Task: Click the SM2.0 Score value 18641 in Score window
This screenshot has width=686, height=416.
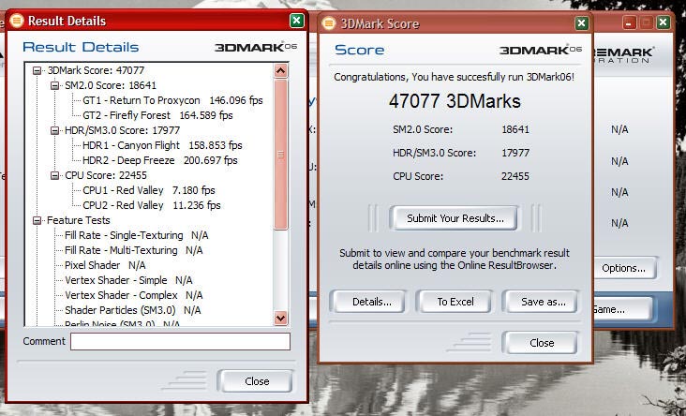Action: 514,129
